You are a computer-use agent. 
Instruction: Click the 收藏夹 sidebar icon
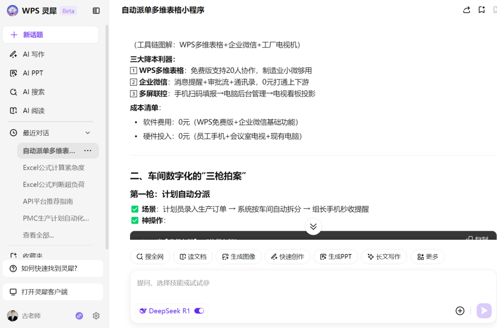coord(13,255)
